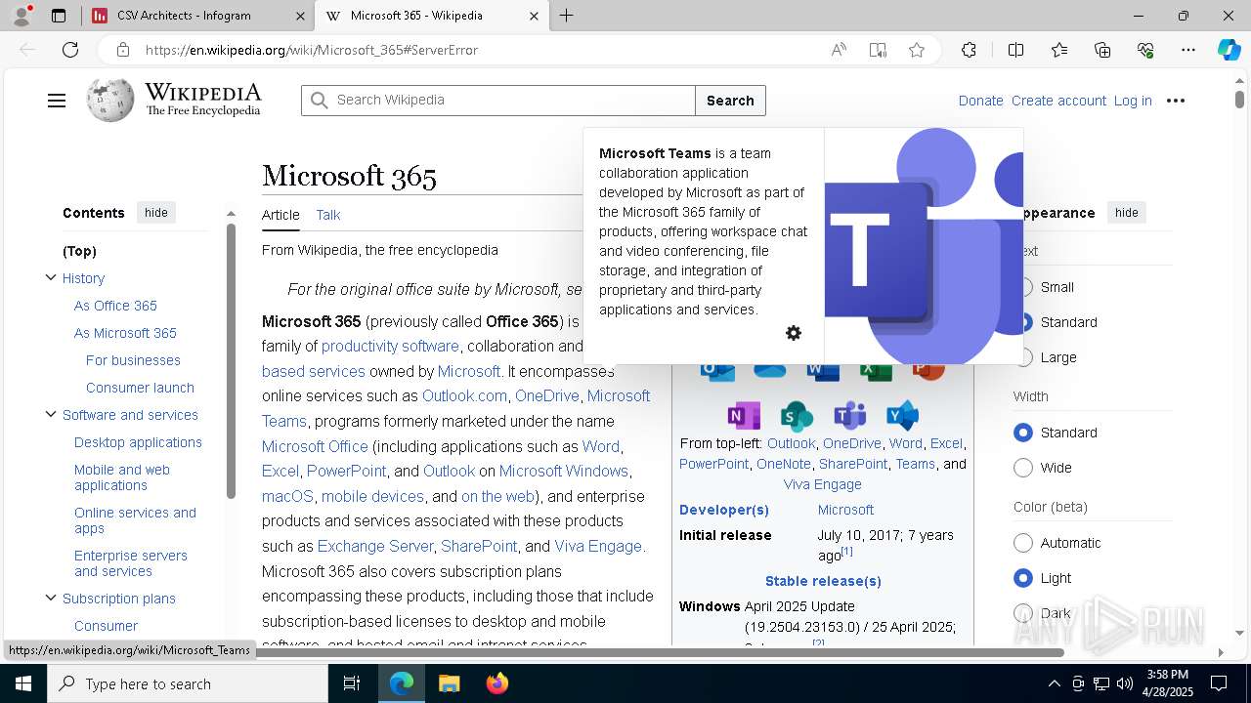Image resolution: width=1251 pixels, height=703 pixels.
Task: Open the tab actions menu icon
Action: click(59, 16)
